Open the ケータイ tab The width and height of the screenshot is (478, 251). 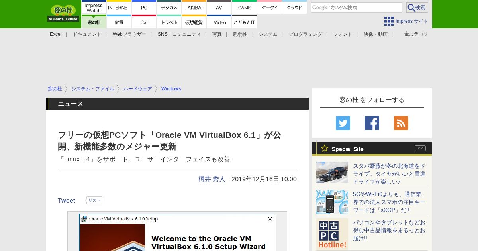point(270,7)
